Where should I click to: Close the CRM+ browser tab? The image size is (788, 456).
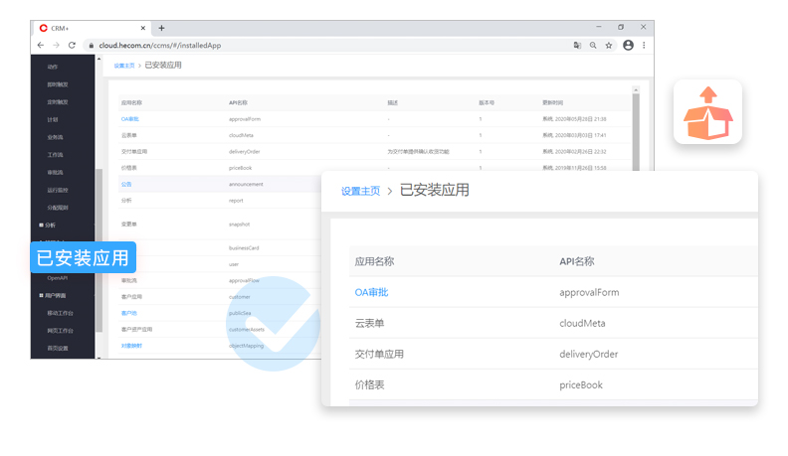146,28
